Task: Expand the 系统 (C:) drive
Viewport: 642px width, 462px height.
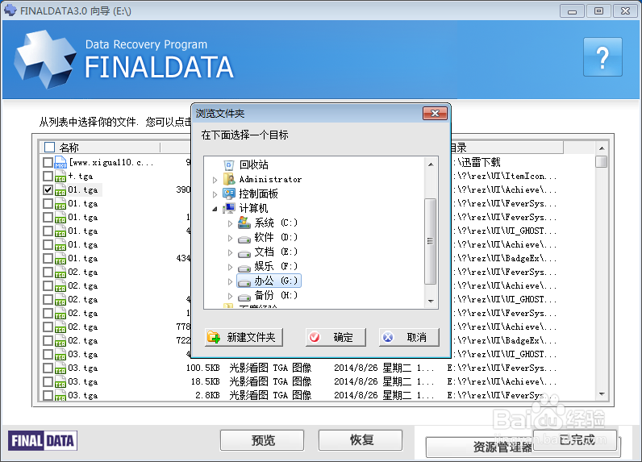Action: point(230,223)
